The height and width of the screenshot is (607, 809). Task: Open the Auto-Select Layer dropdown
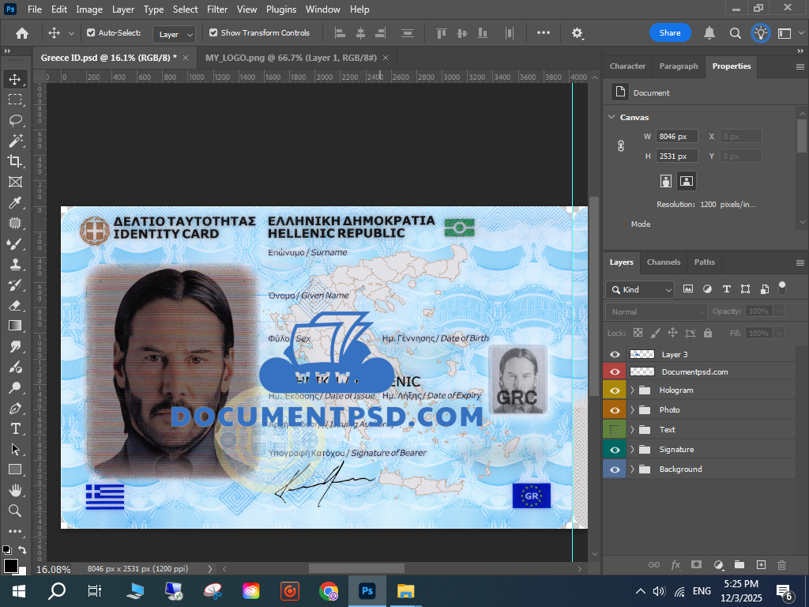(x=175, y=34)
